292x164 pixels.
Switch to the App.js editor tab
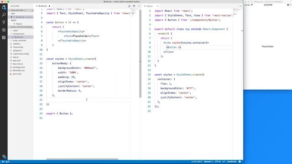(150, 6)
